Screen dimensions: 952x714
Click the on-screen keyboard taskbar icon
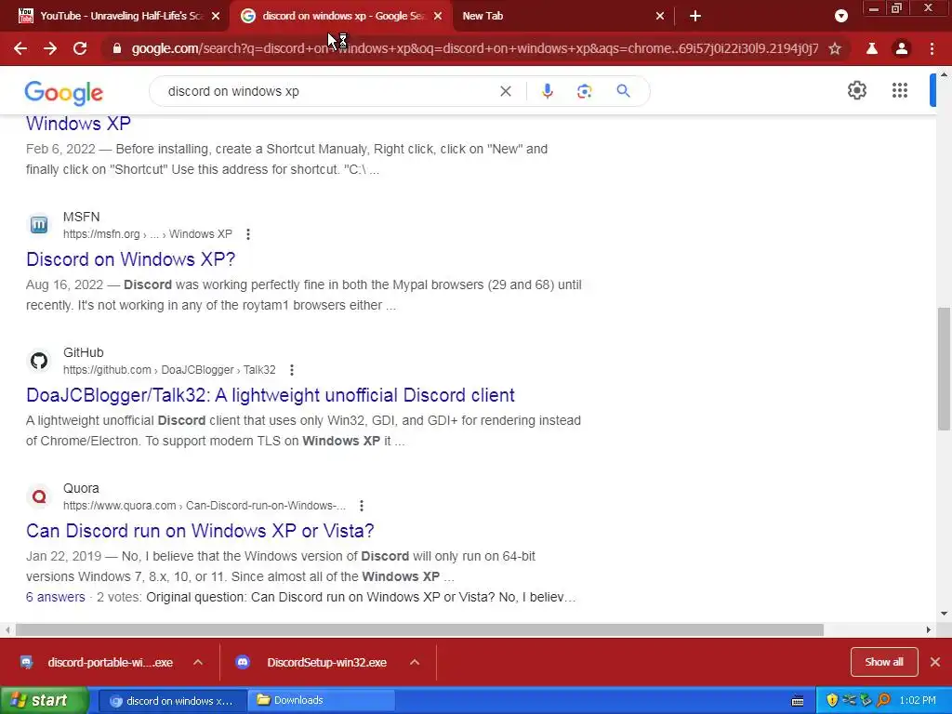(x=798, y=701)
